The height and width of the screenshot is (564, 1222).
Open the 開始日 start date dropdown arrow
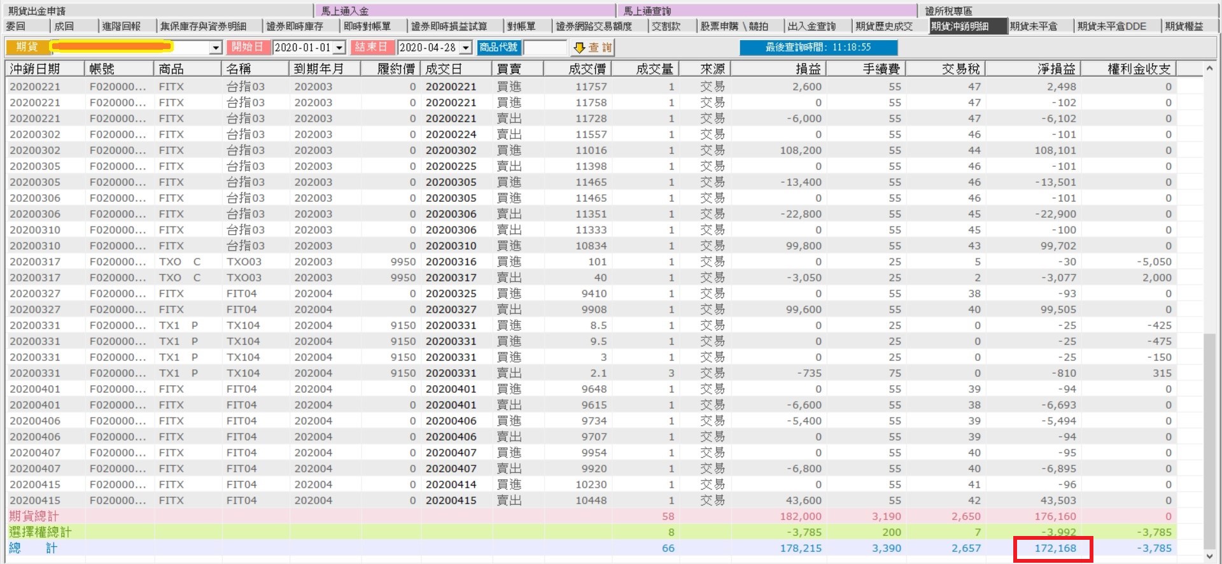(x=339, y=48)
